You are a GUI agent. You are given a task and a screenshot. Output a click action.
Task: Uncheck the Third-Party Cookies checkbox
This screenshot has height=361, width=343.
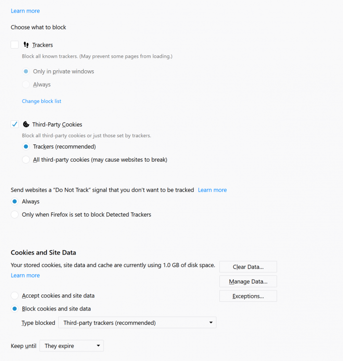[x=14, y=124]
